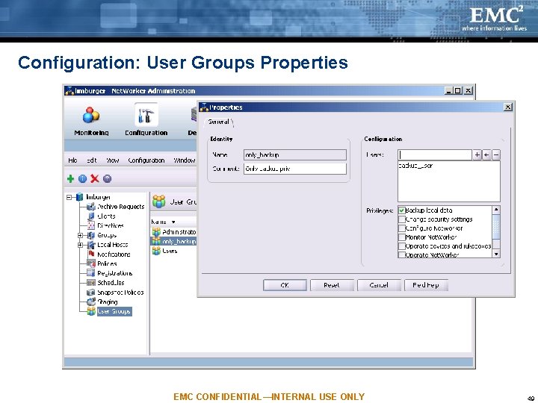
Task: Select the Groups tree icon
Action: [x=91, y=235]
